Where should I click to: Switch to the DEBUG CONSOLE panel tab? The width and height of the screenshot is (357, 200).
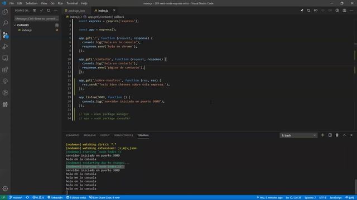(123, 136)
